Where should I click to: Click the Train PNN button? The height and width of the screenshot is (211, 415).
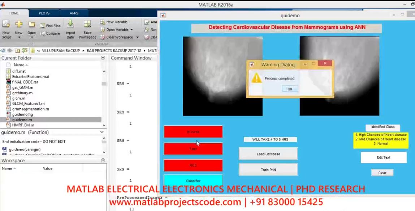point(268,170)
